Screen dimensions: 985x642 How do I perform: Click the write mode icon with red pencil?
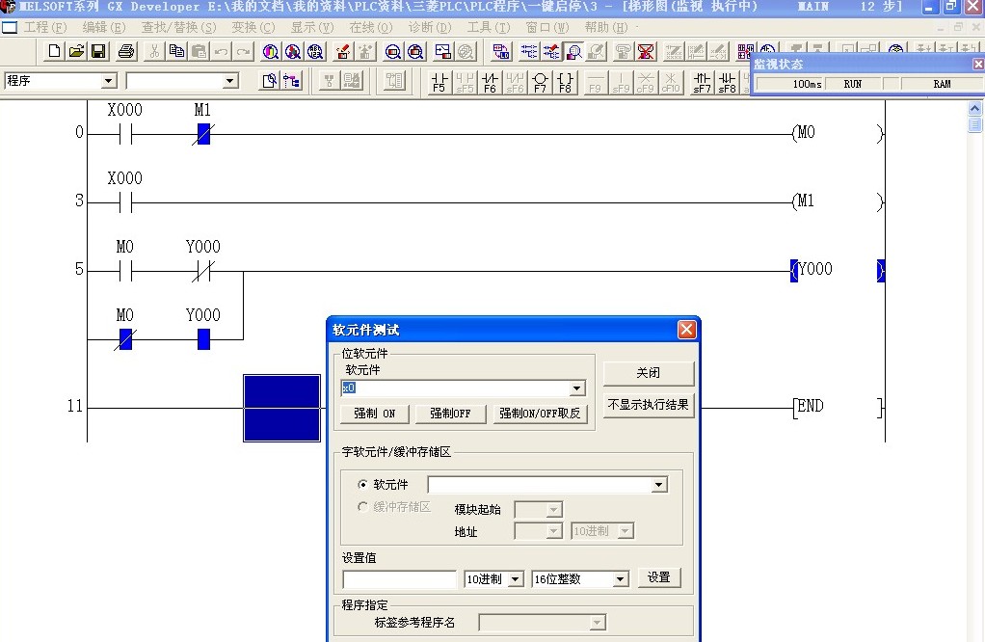(x=551, y=51)
